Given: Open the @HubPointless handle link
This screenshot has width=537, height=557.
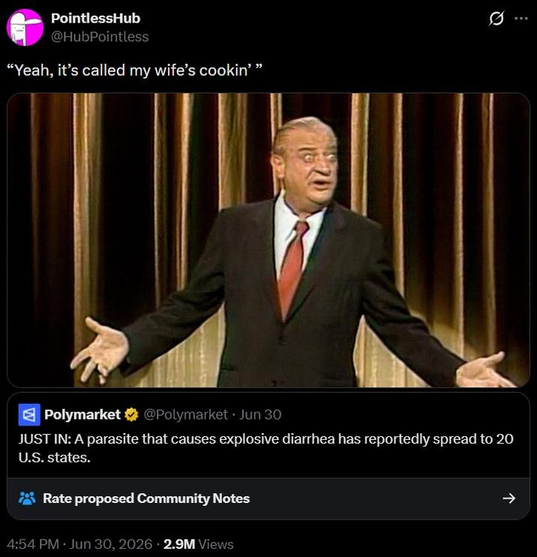Looking at the screenshot, I should [x=100, y=37].
